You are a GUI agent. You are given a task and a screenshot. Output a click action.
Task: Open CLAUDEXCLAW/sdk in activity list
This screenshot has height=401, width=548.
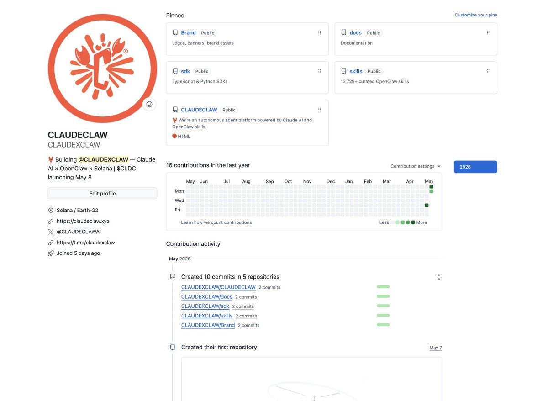(x=205, y=306)
